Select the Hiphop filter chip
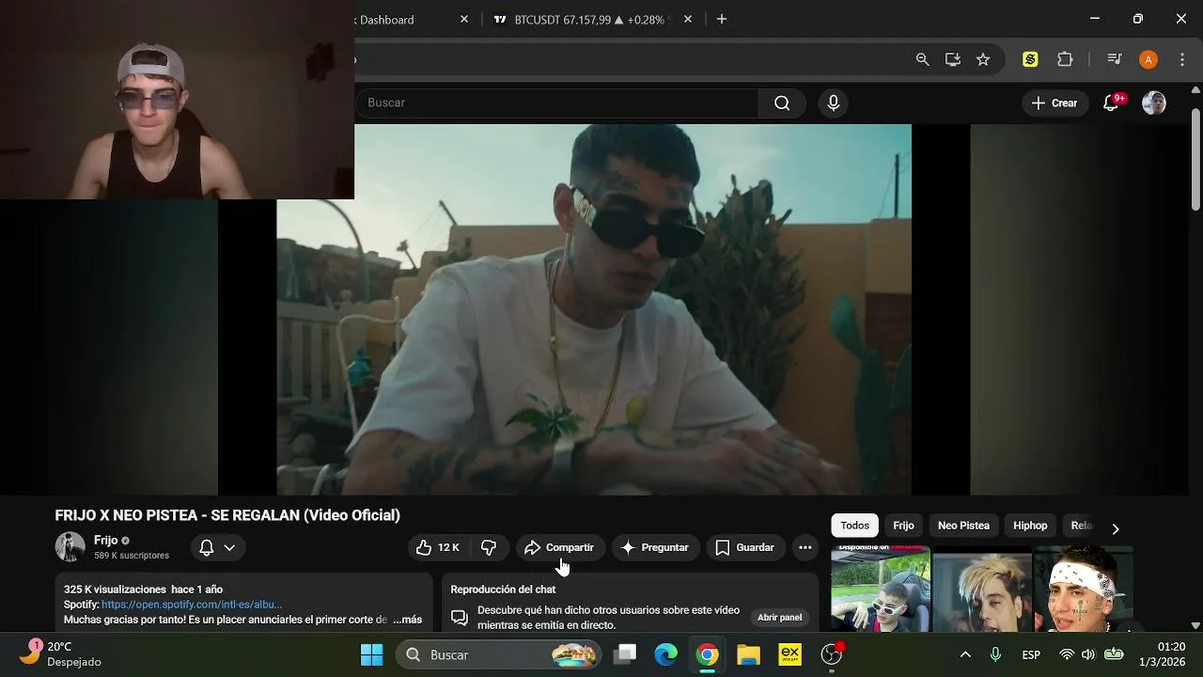Image resolution: width=1203 pixels, height=677 pixels. pyautogui.click(x=1030, y=526)
